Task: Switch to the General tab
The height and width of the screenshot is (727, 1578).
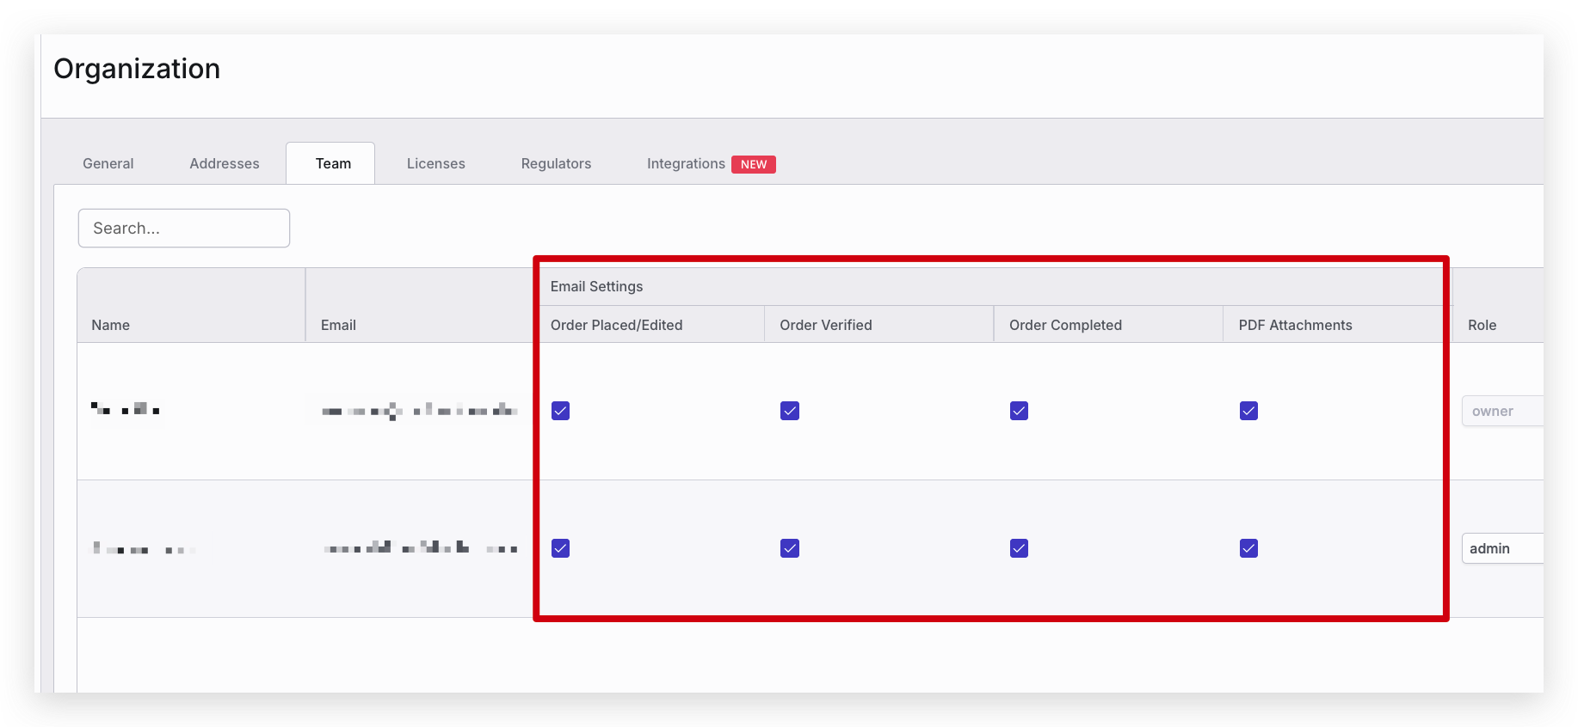Action: click(x=108, y=163)
